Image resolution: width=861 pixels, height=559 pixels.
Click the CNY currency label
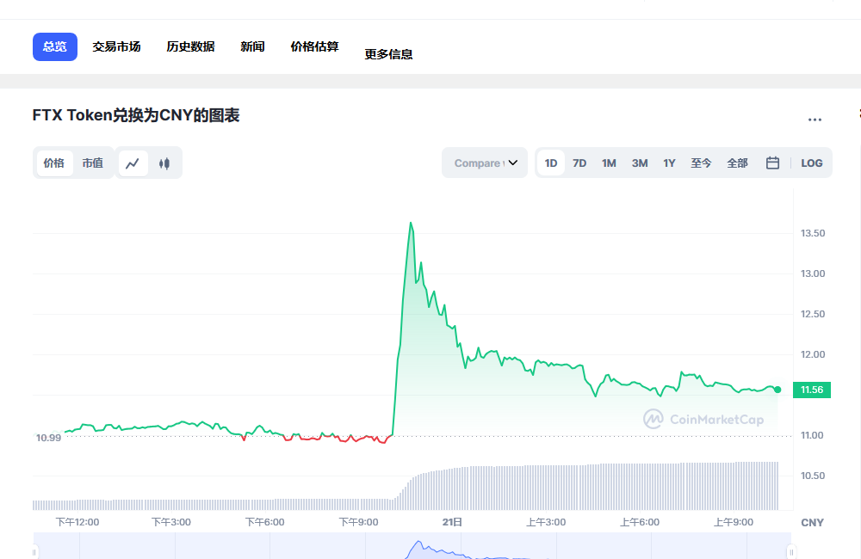812,523
